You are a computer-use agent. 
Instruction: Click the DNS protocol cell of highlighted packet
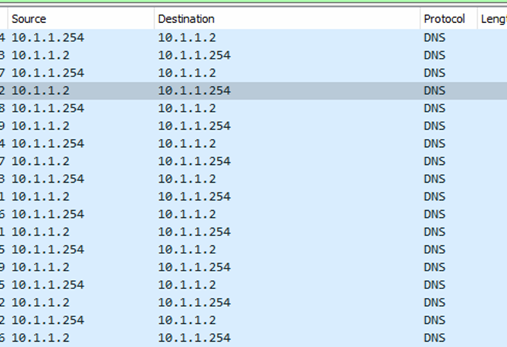[x=435, y=90]
